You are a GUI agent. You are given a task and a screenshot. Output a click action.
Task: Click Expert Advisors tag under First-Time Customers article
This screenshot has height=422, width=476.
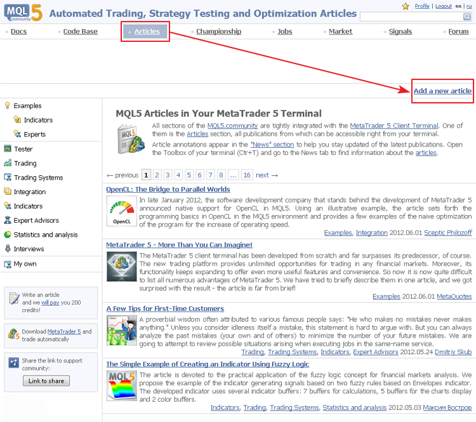point(376,352)
